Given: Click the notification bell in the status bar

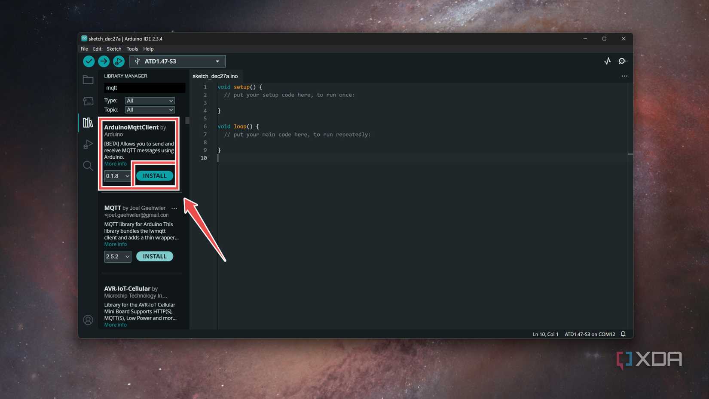Looking at the screenshot, I should click(623, 334).
